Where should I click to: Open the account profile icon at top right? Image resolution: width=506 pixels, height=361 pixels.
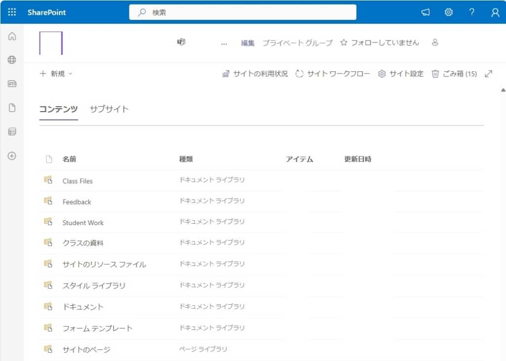pyautogui.click(x=495, y=12)
